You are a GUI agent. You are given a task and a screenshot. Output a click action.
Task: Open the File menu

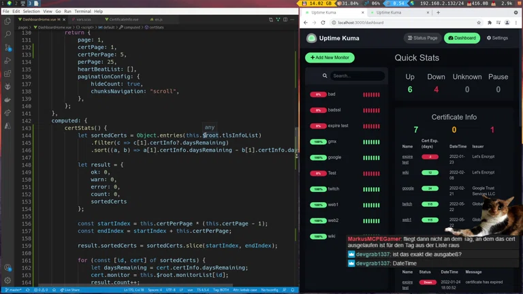pos(5,12)
